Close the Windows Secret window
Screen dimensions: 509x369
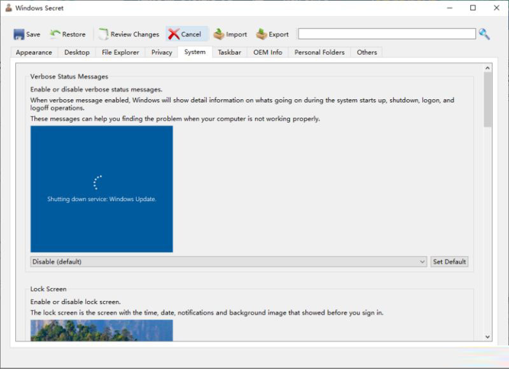click(496, 8)
